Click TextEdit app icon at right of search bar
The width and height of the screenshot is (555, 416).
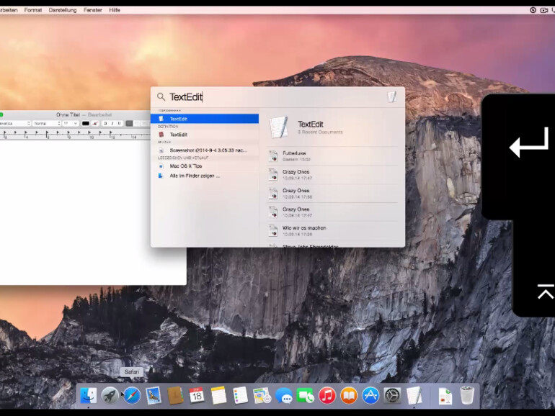pos(392,96)
